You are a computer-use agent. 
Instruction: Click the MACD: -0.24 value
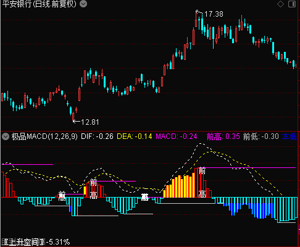(177, 136)
